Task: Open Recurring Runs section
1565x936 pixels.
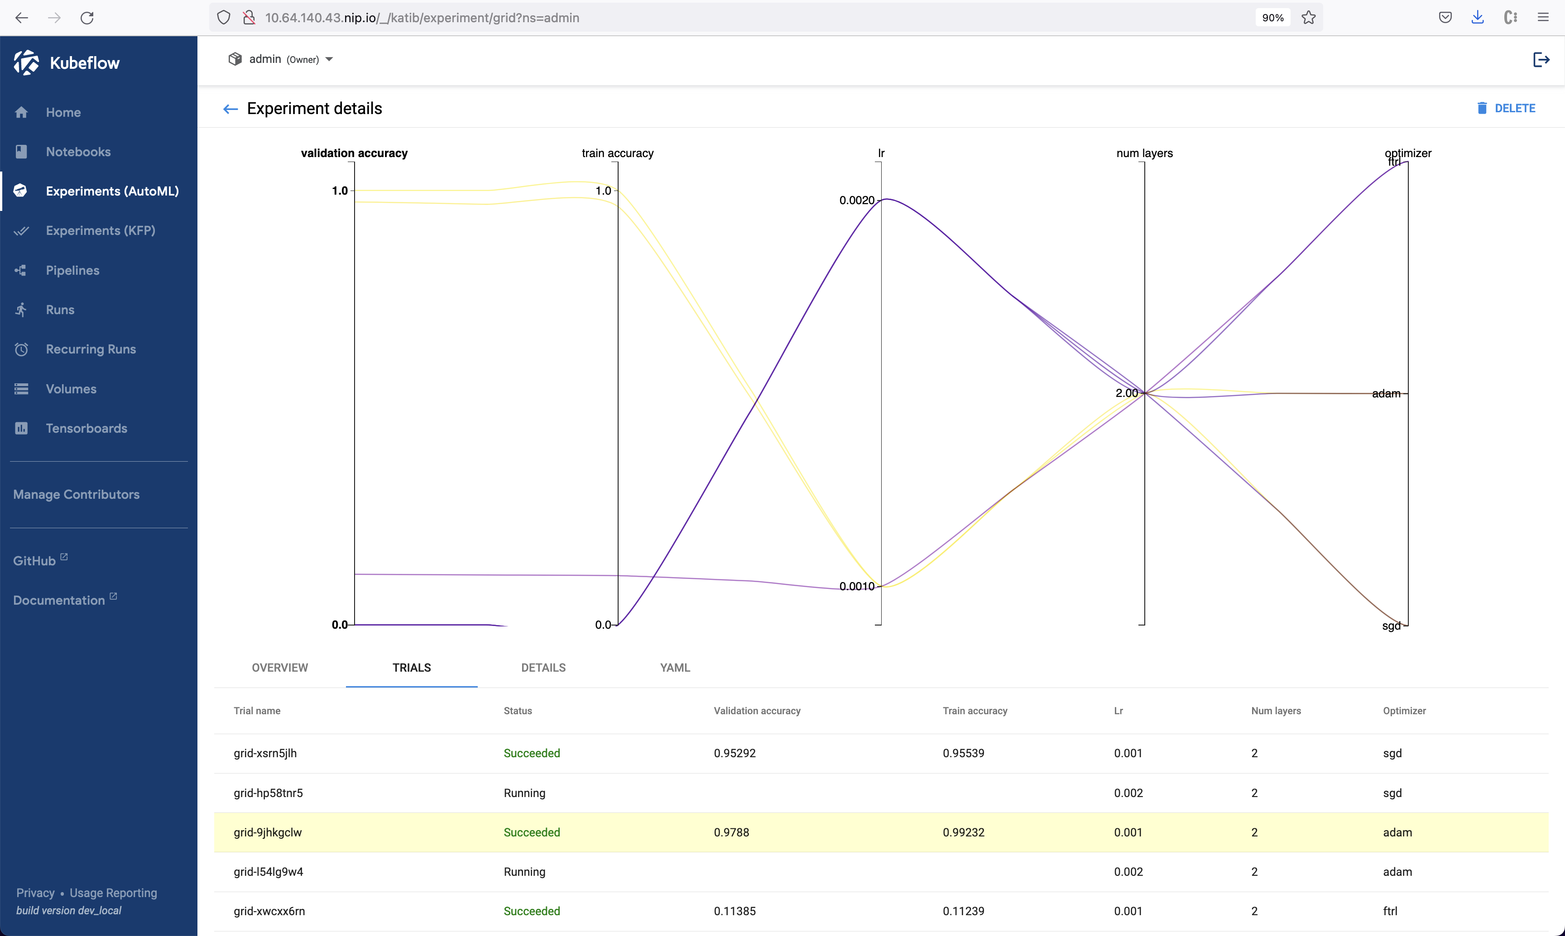Action: [x=90, y=349]
